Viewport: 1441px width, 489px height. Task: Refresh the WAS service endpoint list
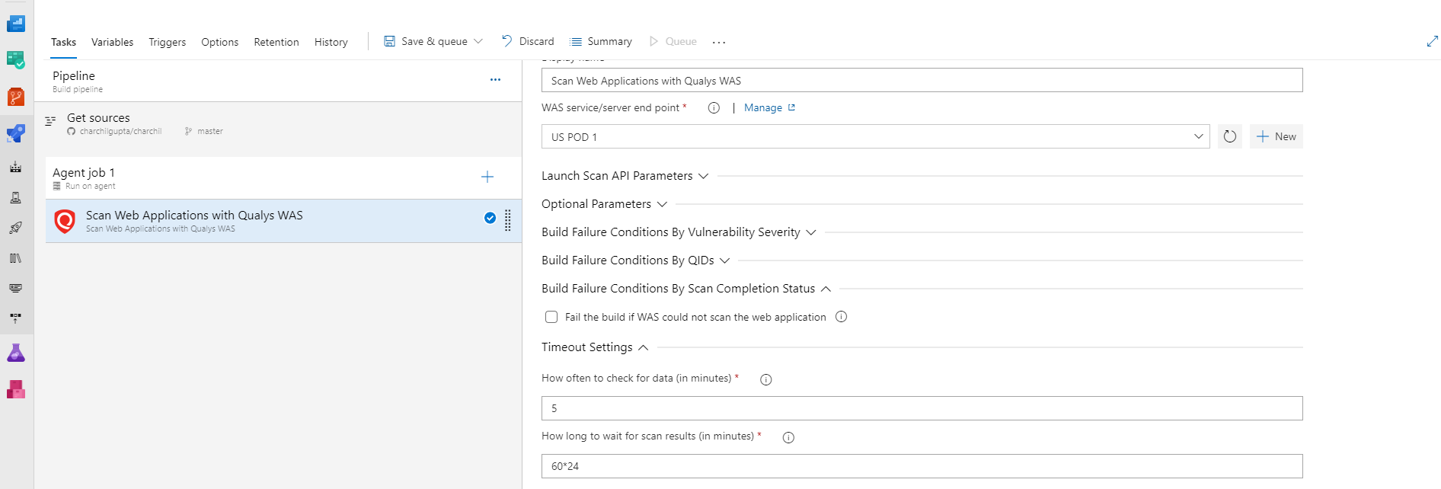[1229, 136]
